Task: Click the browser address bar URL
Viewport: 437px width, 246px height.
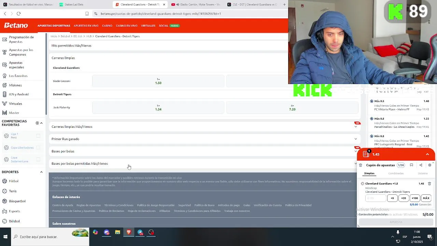Action: (161, 14)
